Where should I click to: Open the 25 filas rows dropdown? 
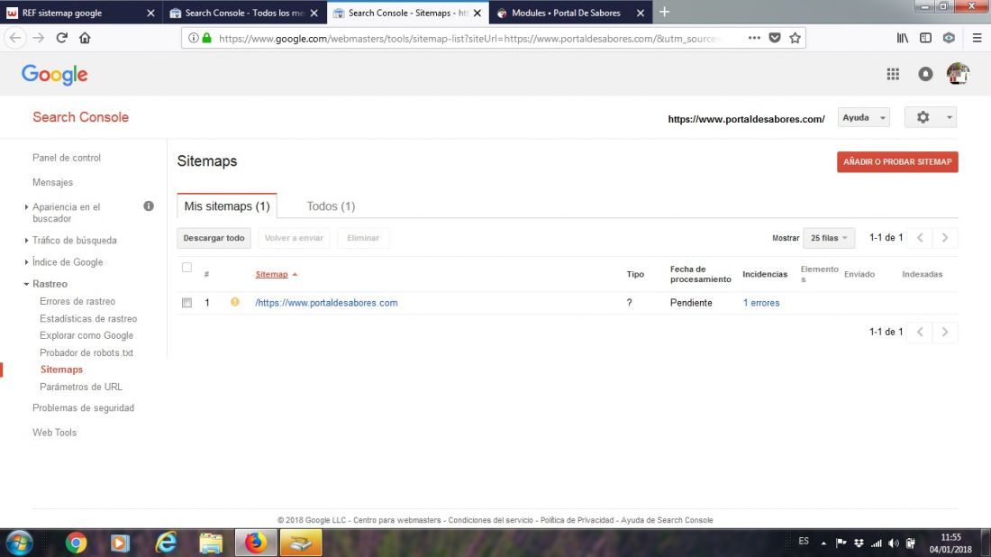point(829,238)
